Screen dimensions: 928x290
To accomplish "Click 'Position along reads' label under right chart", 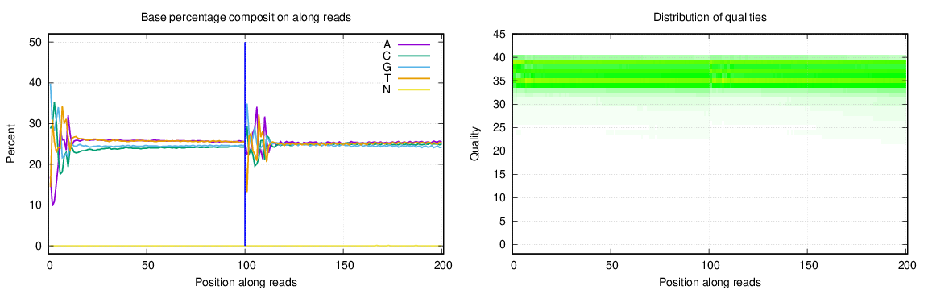I will click(x=710, y=282).
